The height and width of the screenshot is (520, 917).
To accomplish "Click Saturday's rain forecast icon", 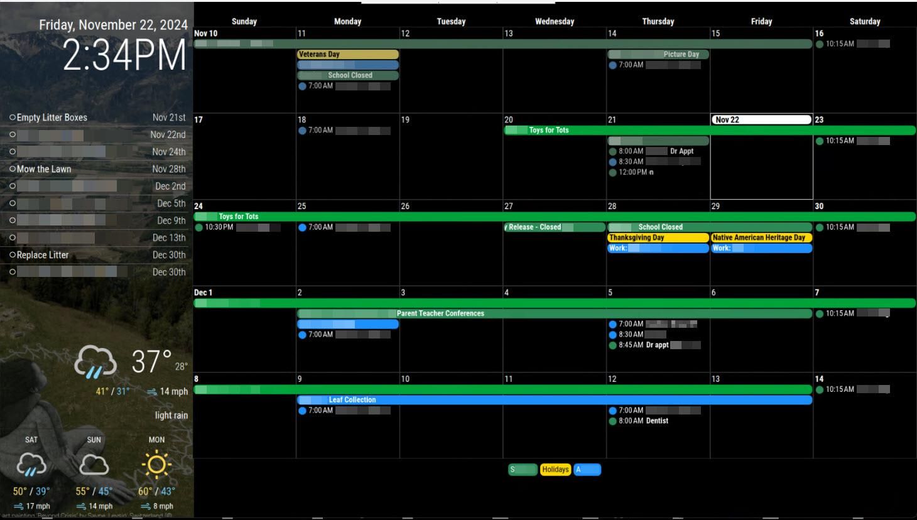I will [31, 465].
